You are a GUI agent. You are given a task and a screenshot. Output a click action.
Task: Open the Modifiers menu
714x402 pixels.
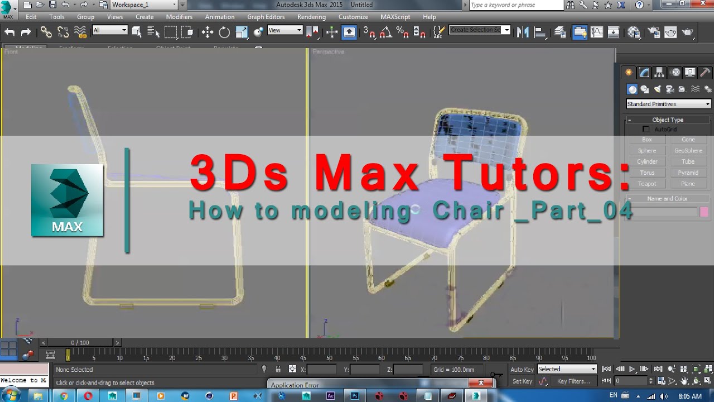click(x=179, y=17)
